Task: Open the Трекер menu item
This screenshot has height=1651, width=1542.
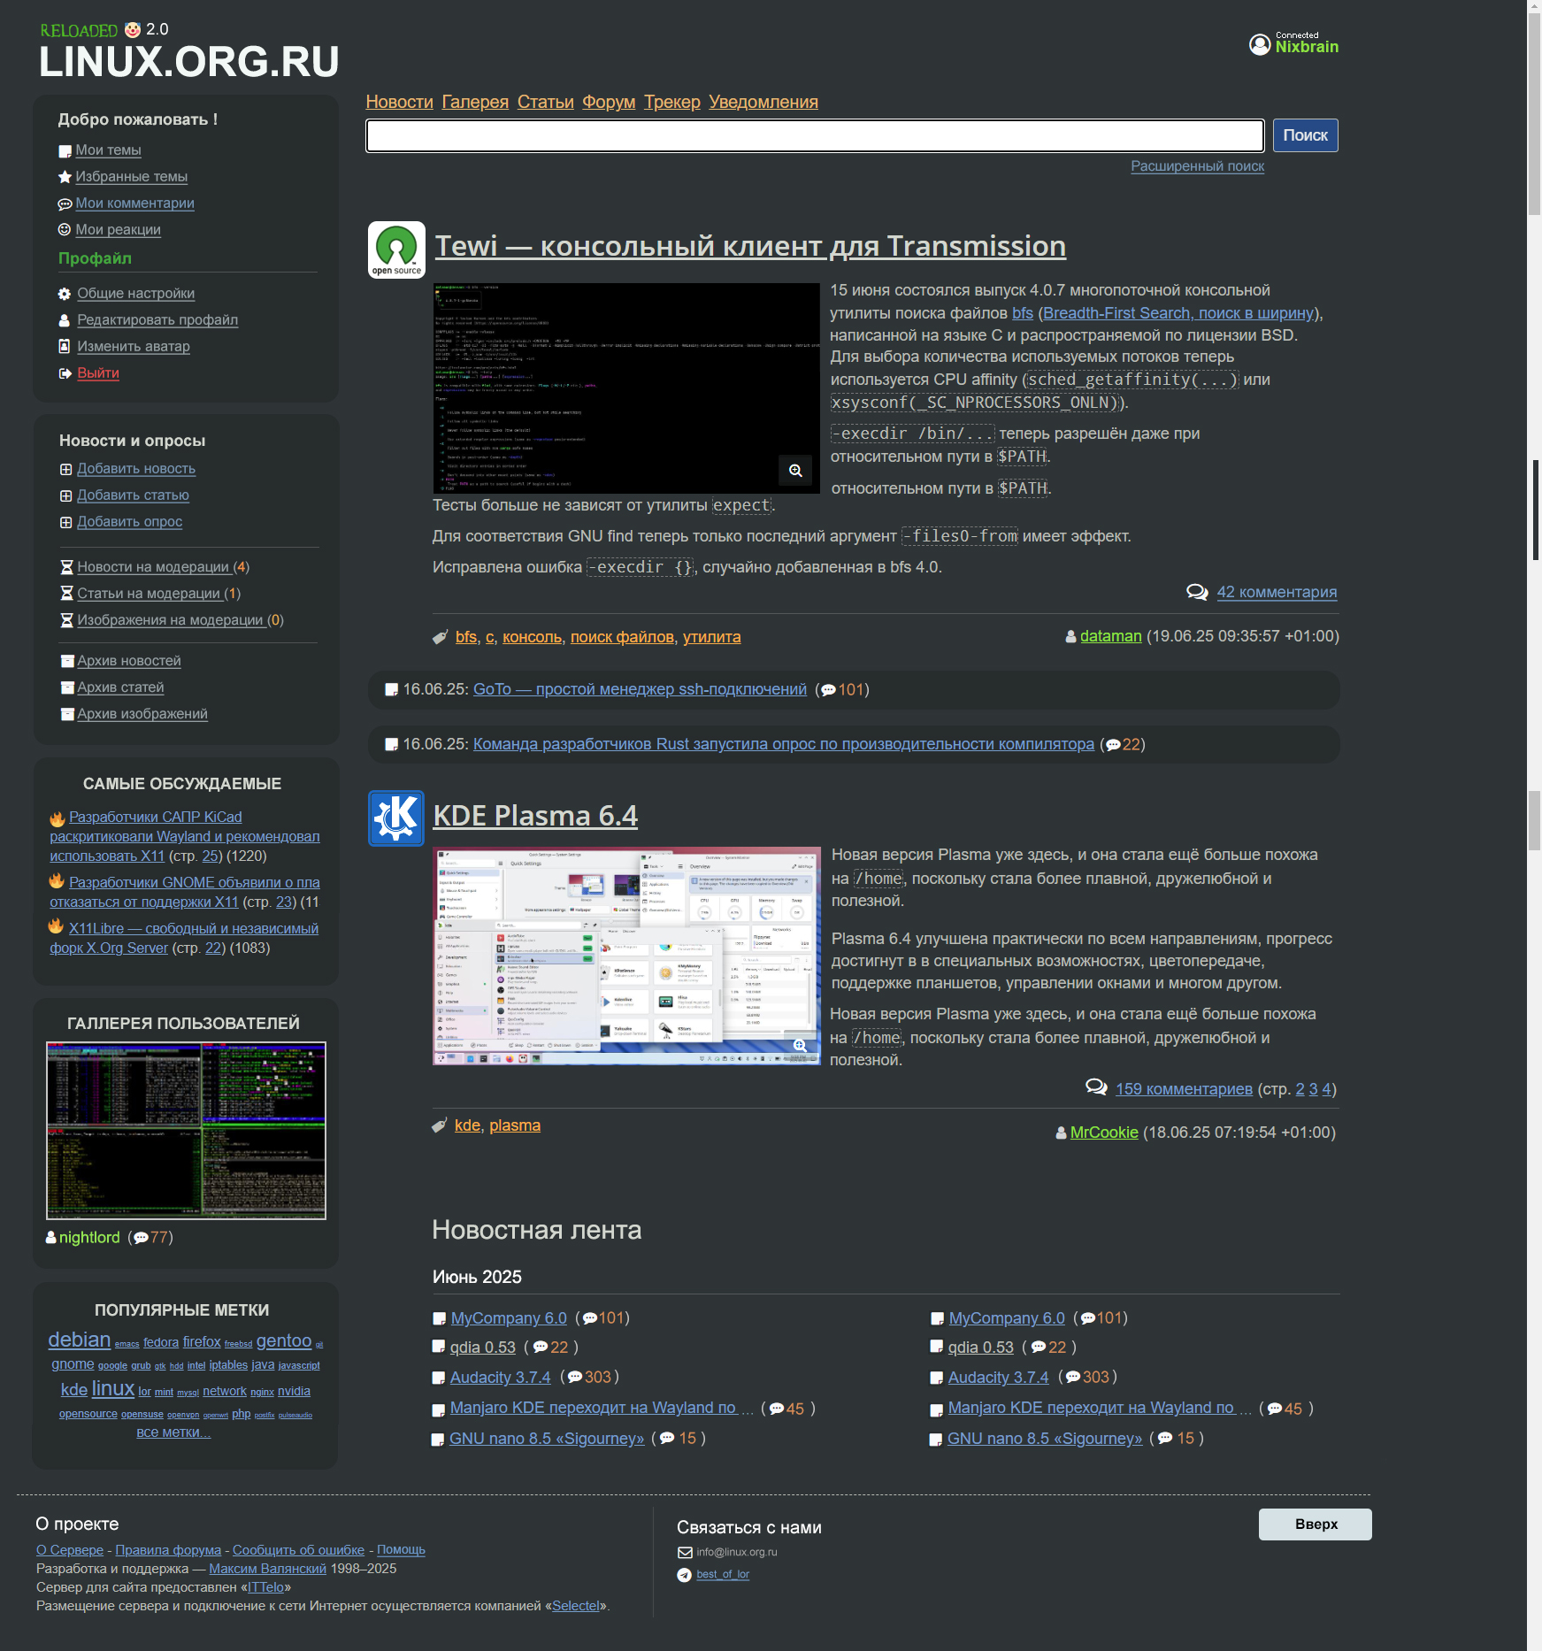Action: pyautogui.click(x=672, y=102)
